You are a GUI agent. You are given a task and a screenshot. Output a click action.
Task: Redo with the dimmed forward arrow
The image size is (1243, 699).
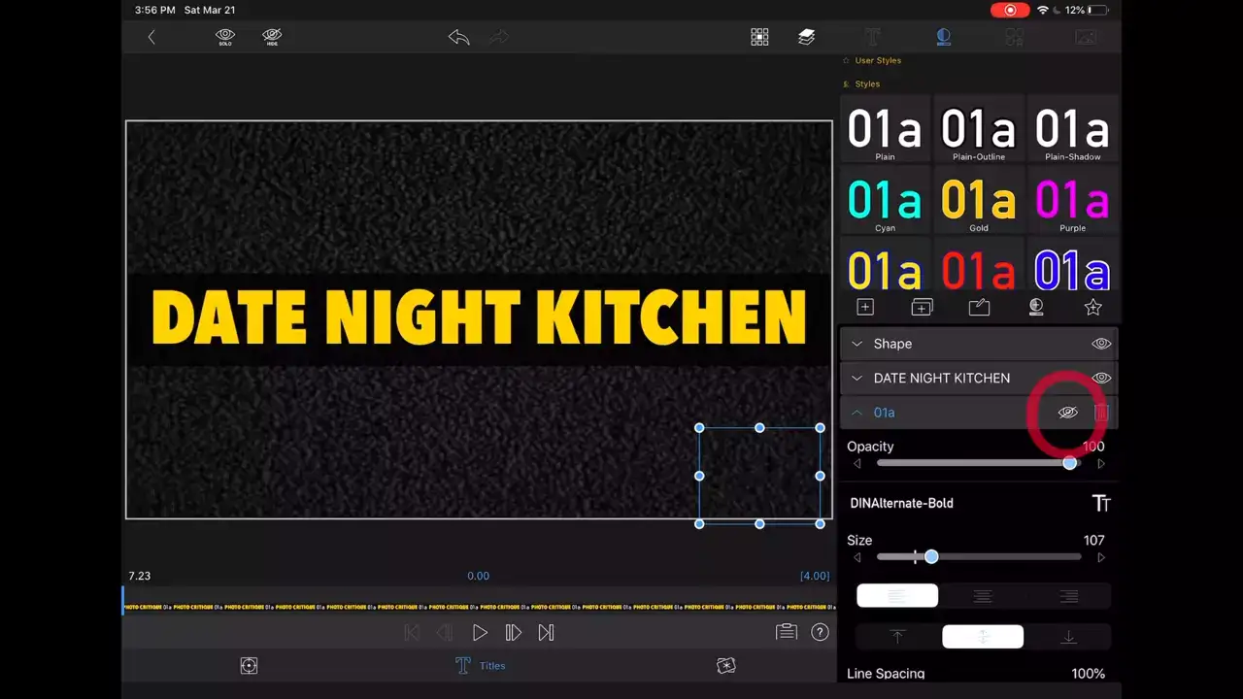tap(499, 37)
